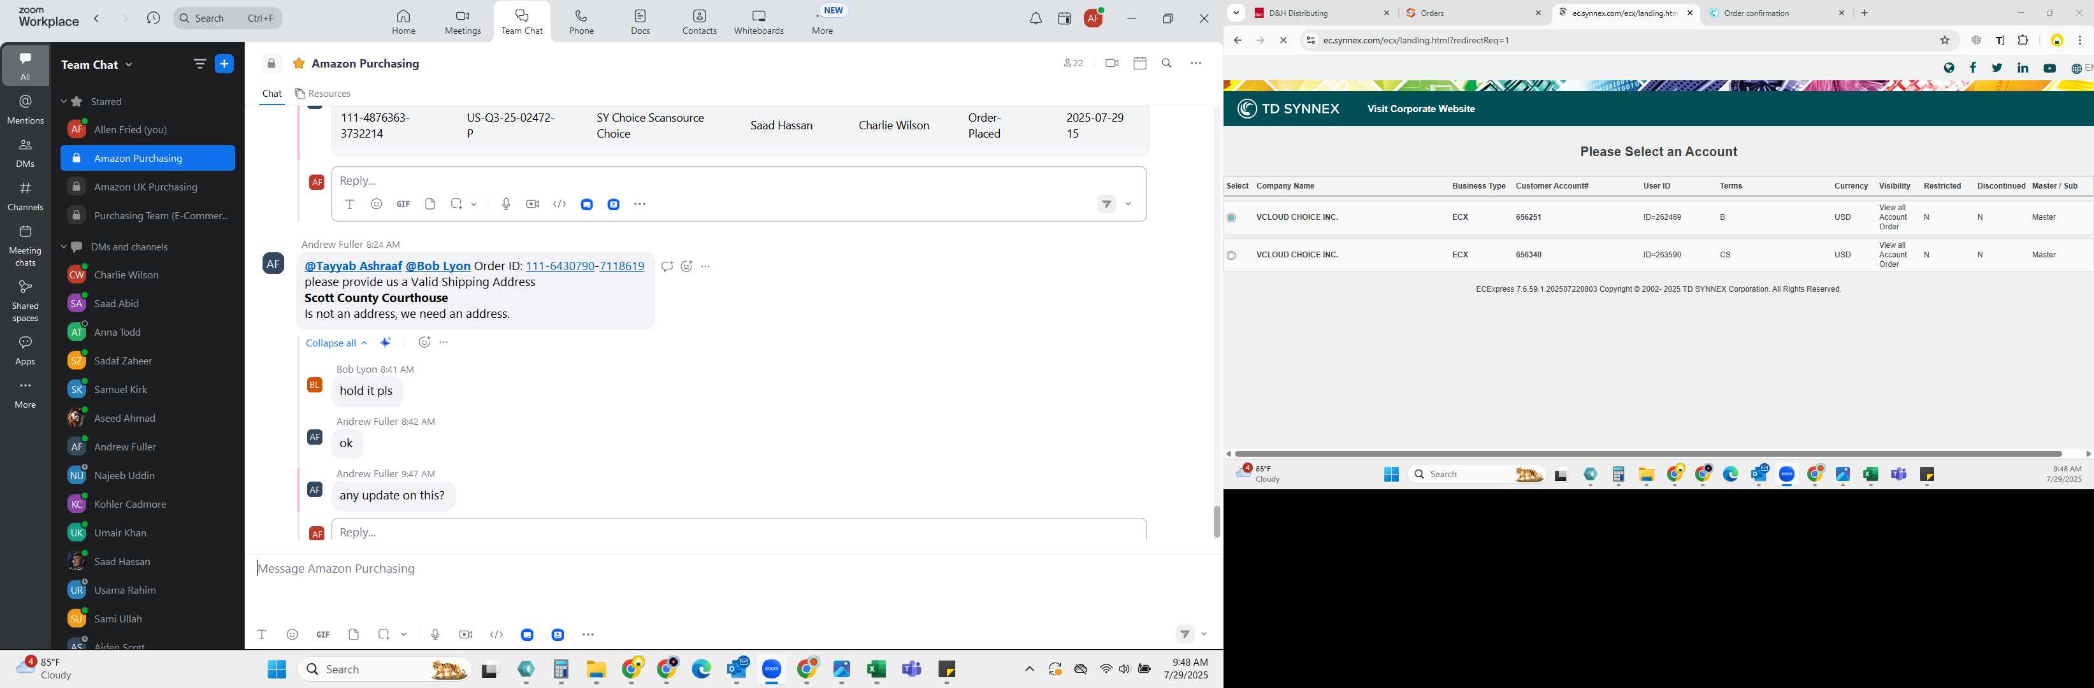The height and width of the screenshot is (688, 2094).
Task: Open chat with Charlie Wilson
Action: pyautogui.click(x=126, y=275)
